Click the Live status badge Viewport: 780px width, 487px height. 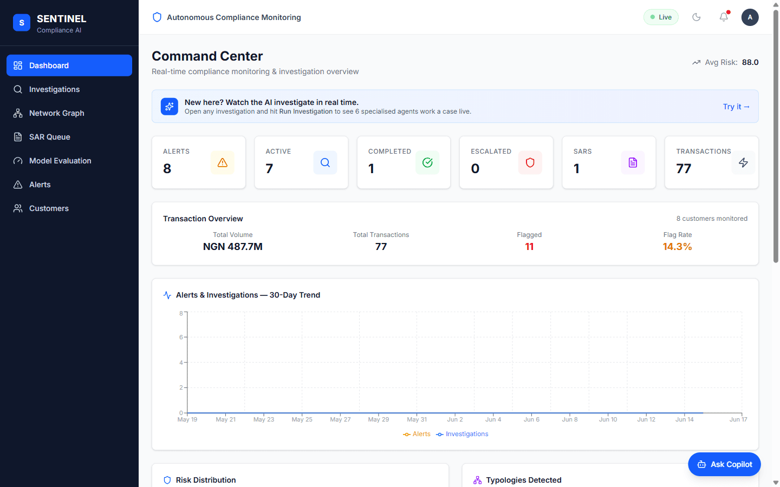pos(661,17)
